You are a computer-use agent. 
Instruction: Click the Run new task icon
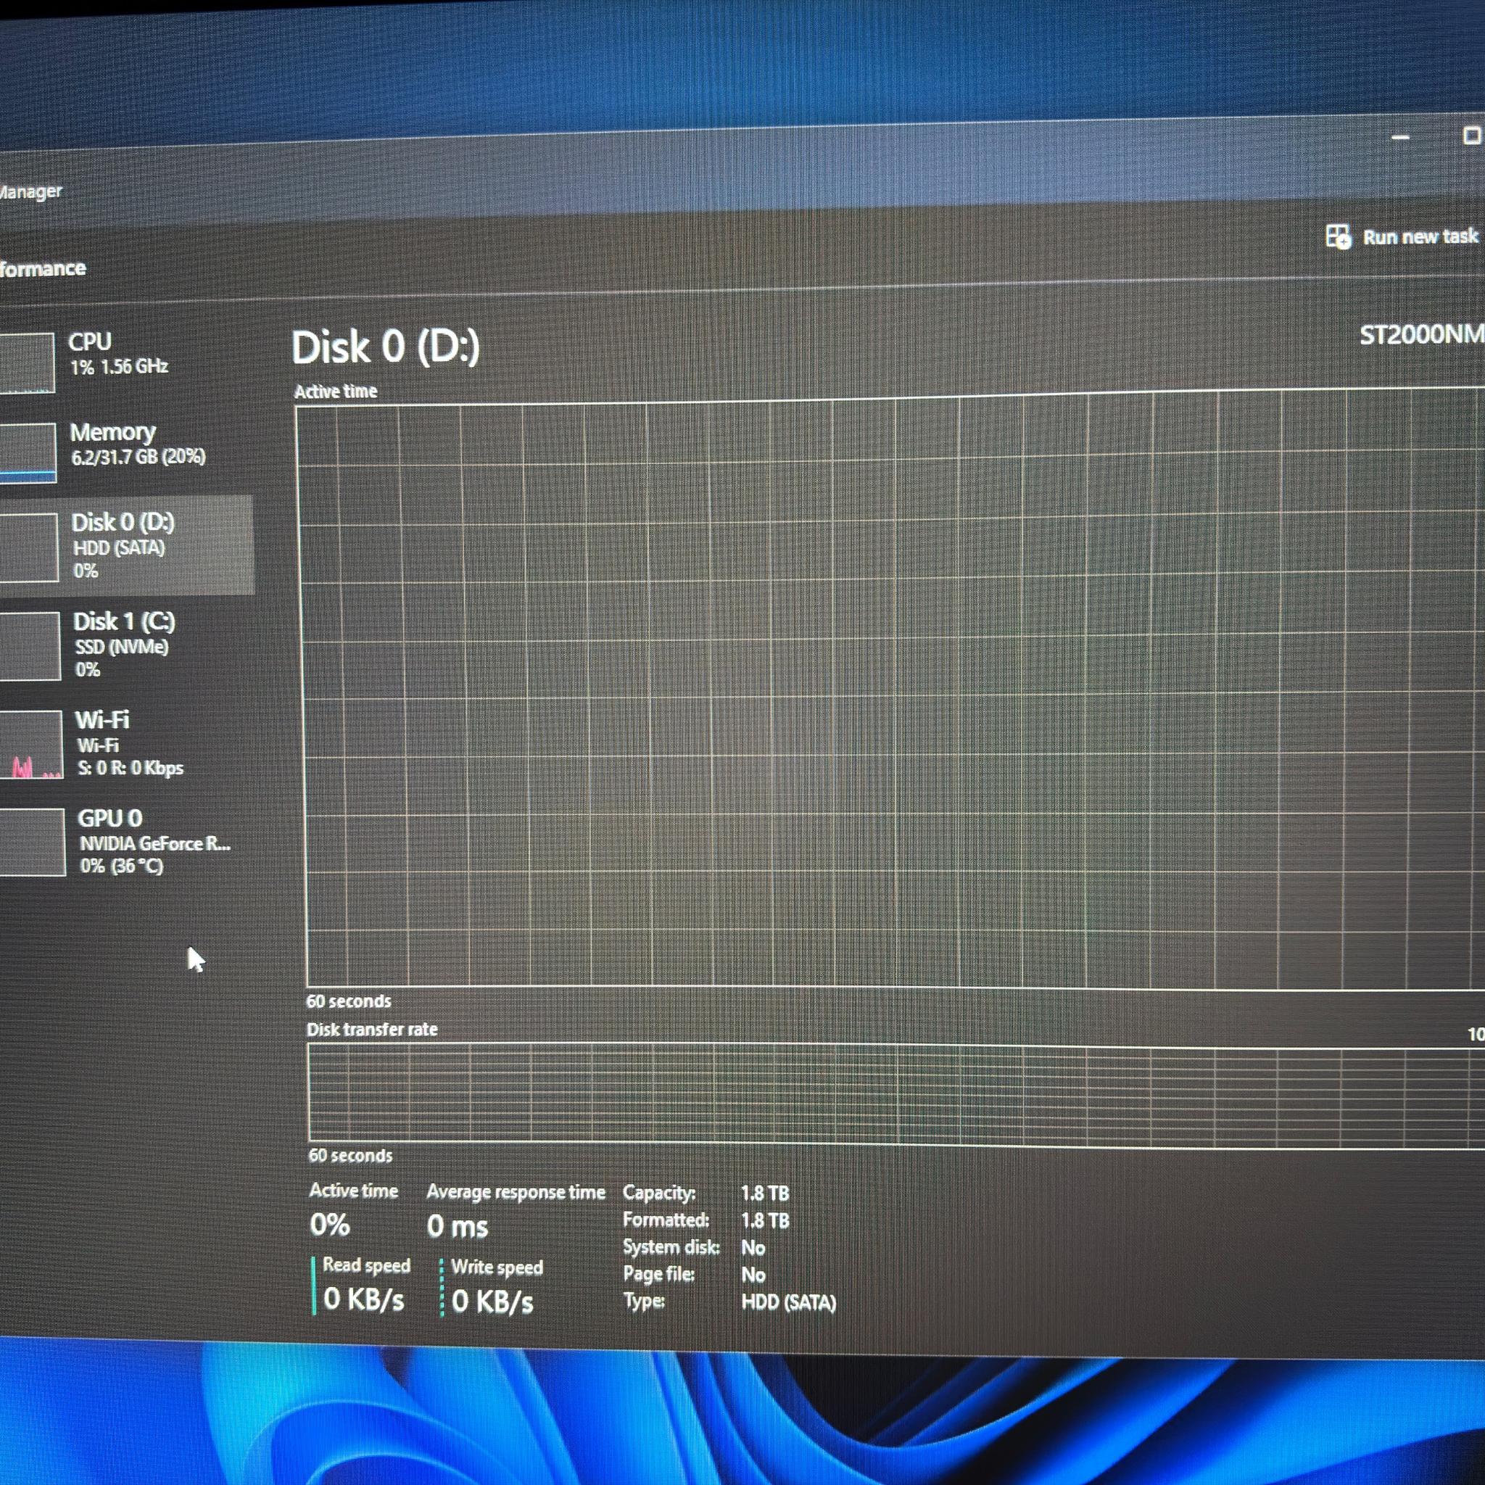1339,236
